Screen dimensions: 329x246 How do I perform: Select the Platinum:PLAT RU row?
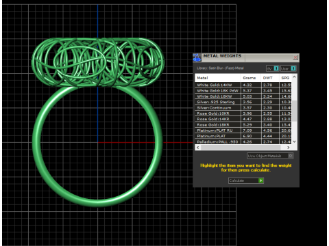(243, 131)
